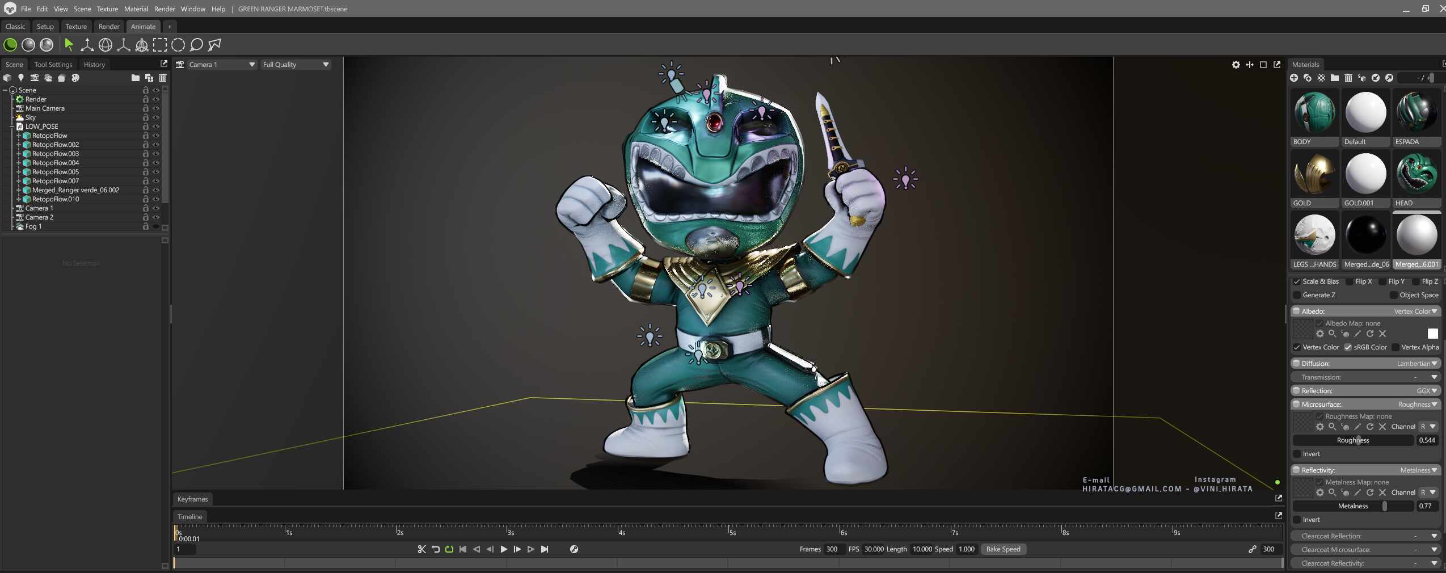Screen dimensions: 1446x573
Task: Enable the Object Space checkbox
Action: pyautogui.click(x=1394, y=295)
